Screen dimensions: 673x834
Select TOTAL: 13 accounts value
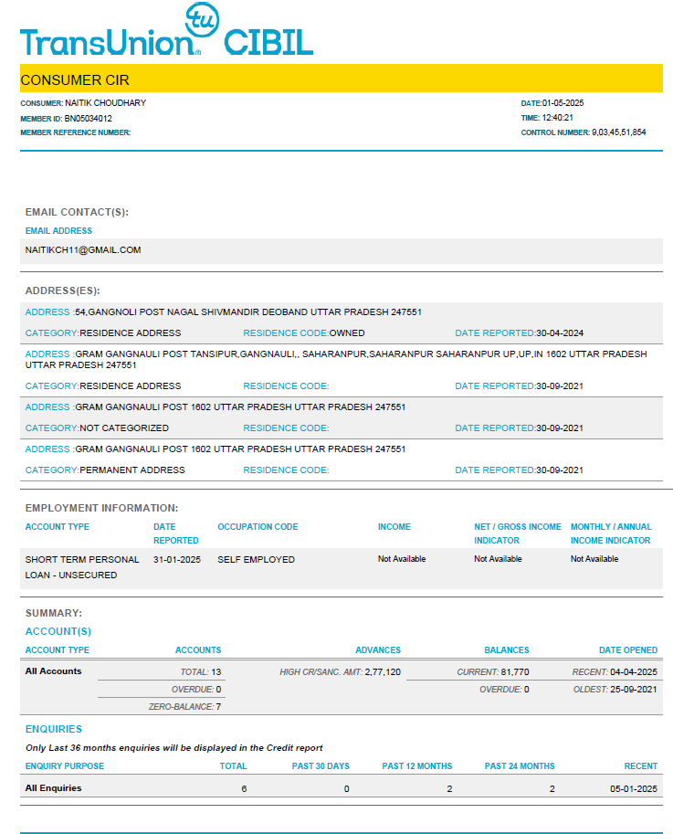(x=201, y=671)
